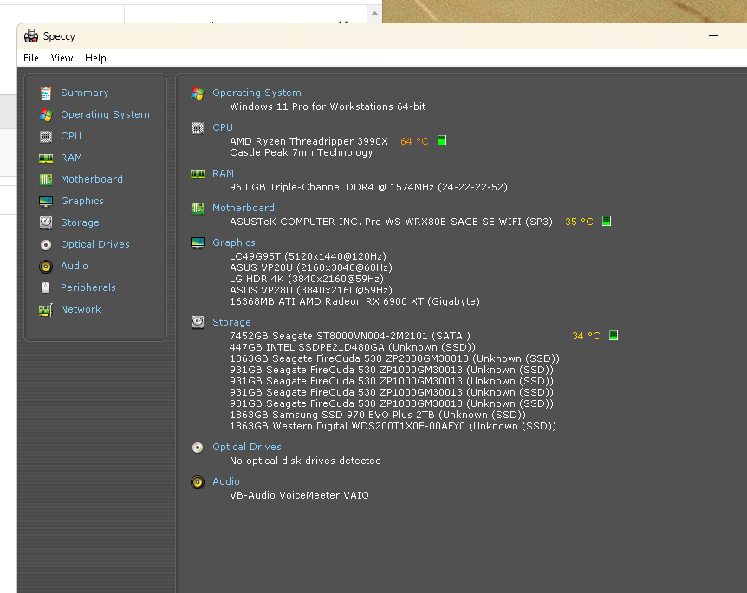Click the drive icon beside Storage heading

(198, 322)
